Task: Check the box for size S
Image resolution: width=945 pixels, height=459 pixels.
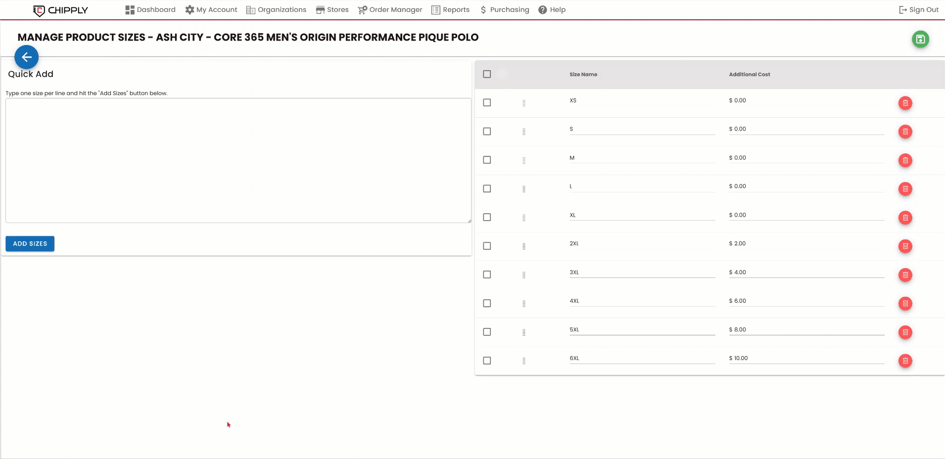Action: 487,132
